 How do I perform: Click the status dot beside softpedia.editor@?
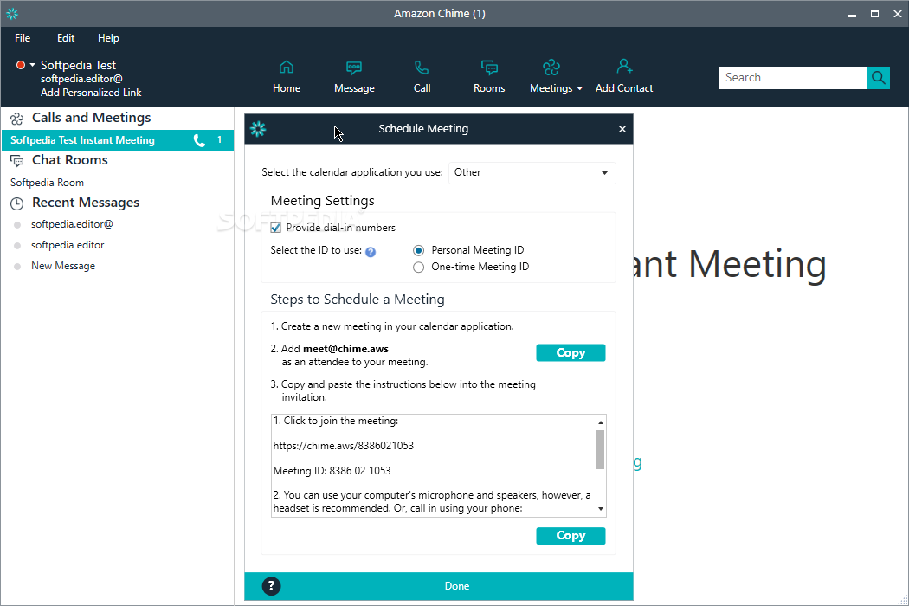pyautogui.click(x=17, y=225)
